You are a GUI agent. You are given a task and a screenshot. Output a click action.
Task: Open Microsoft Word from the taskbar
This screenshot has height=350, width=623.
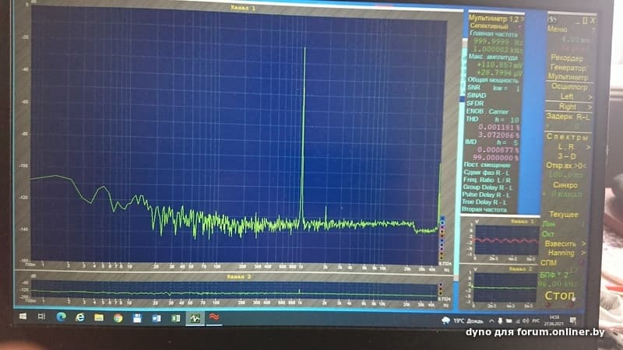pos(157,318)
